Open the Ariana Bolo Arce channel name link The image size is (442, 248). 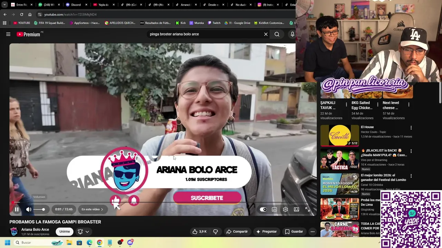click(x=35, y=229)
